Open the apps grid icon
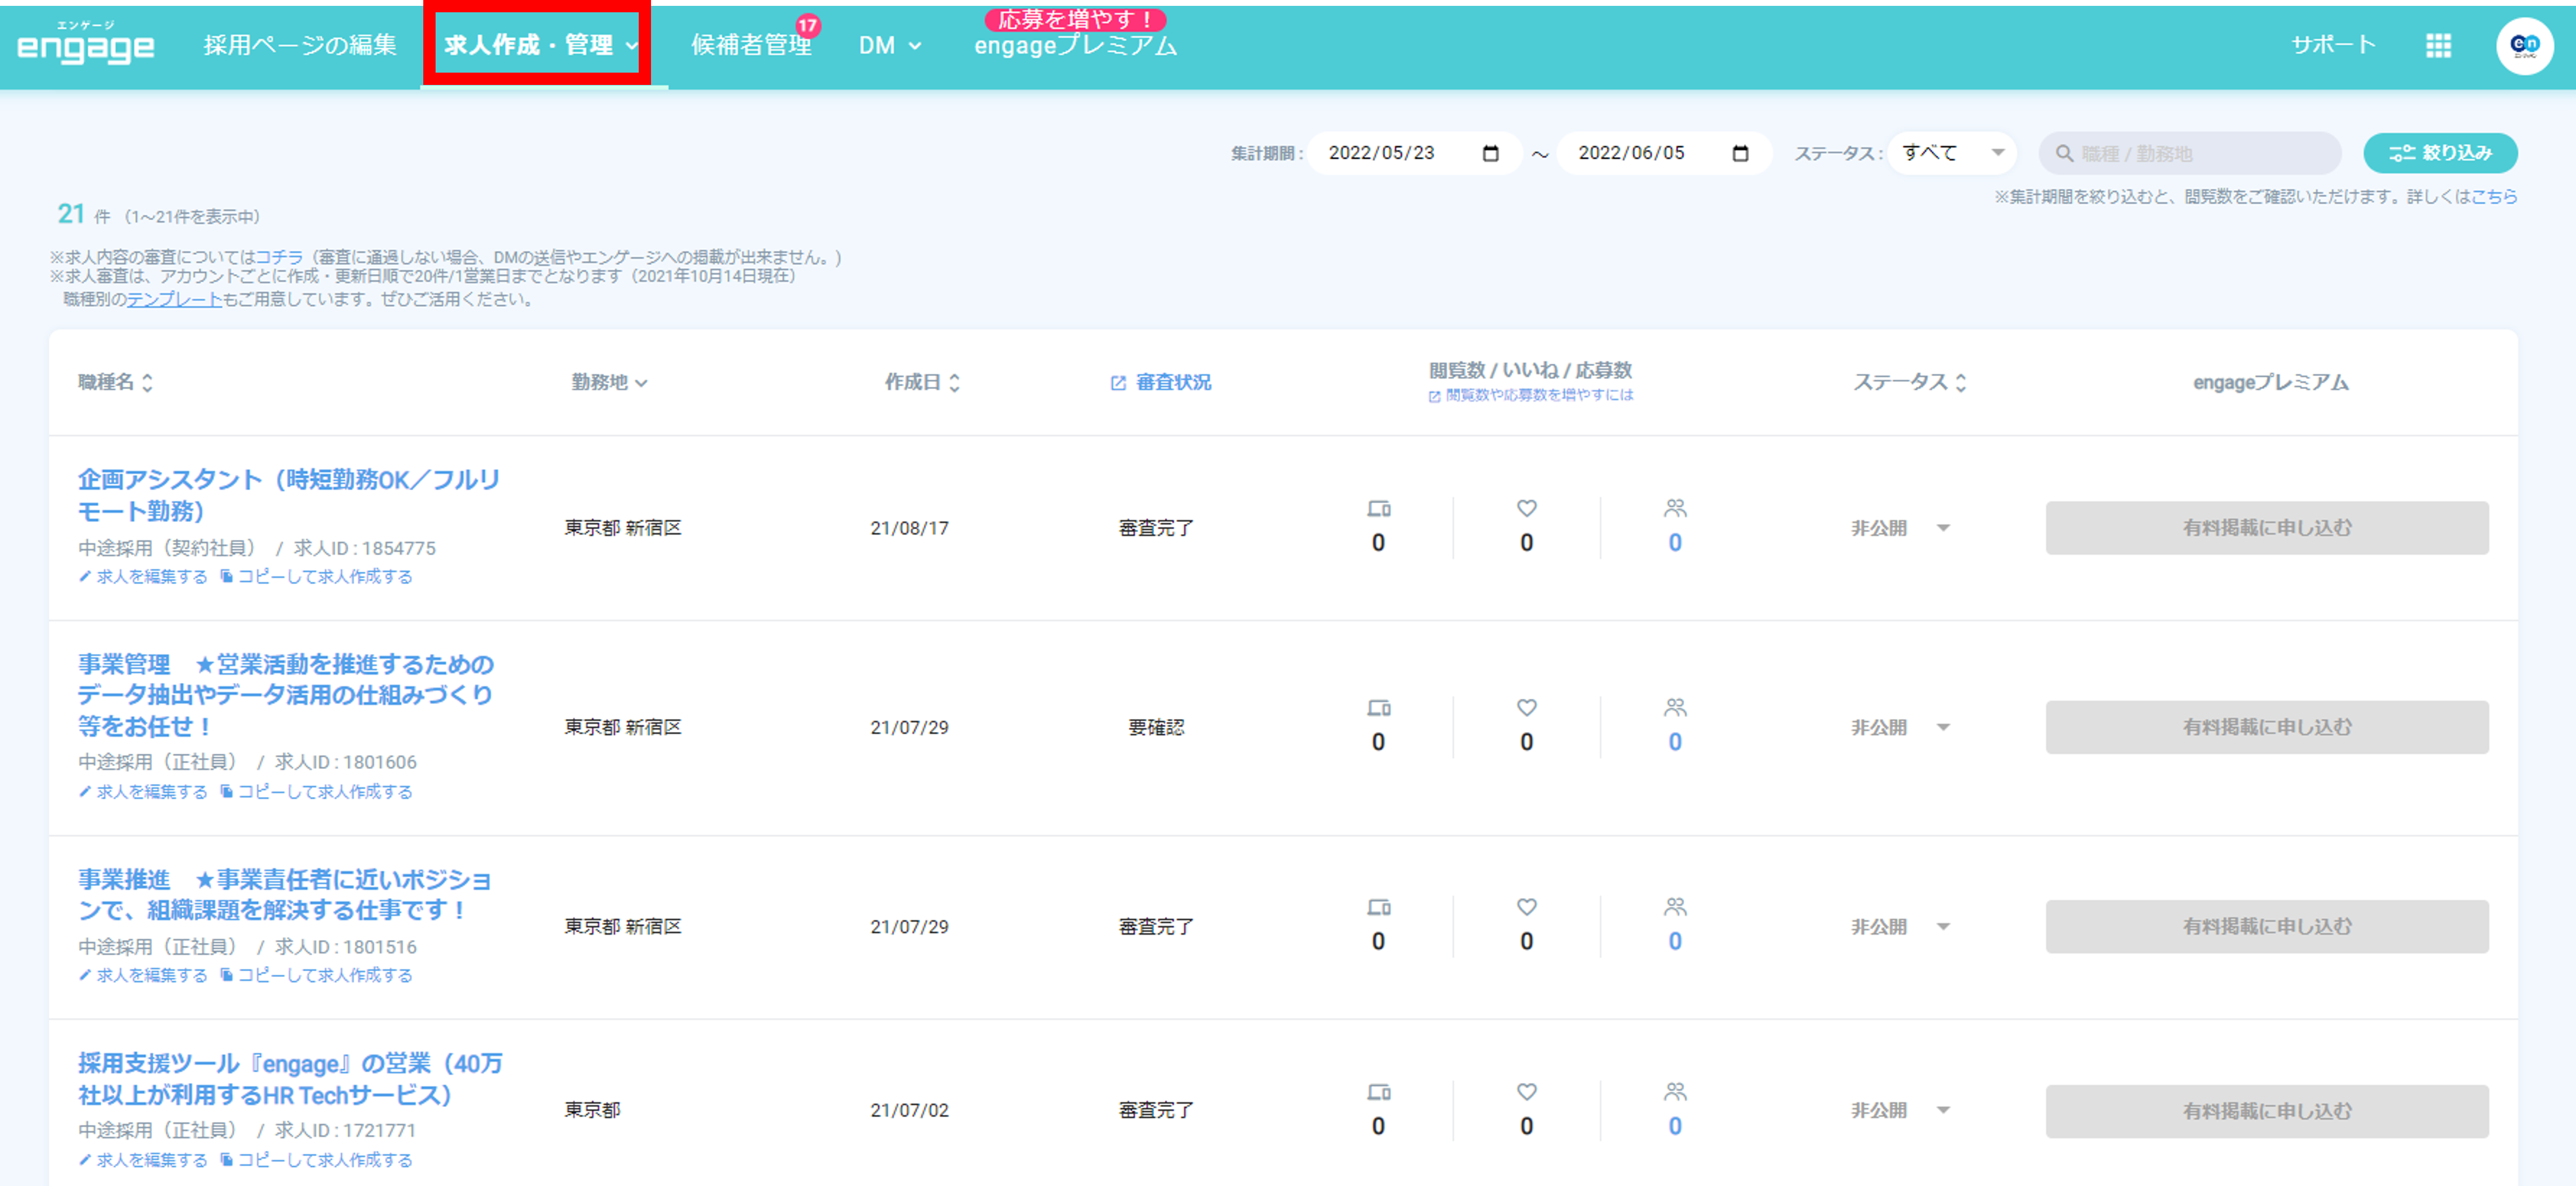This screenshot has width=2576, height=1186. click(x=2438, y=45)
